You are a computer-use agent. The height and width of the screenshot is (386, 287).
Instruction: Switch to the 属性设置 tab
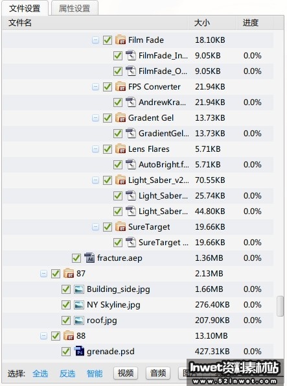[75, 8]
